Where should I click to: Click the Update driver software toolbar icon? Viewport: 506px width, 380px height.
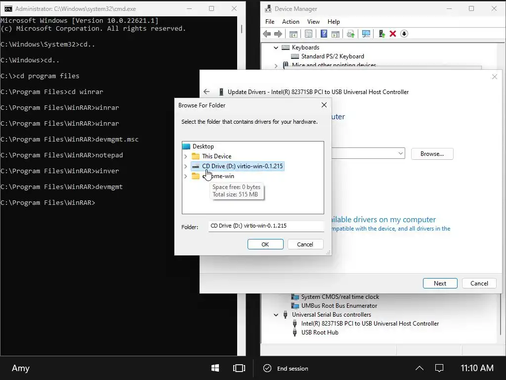pyautogui.click(x=350, y=34)
